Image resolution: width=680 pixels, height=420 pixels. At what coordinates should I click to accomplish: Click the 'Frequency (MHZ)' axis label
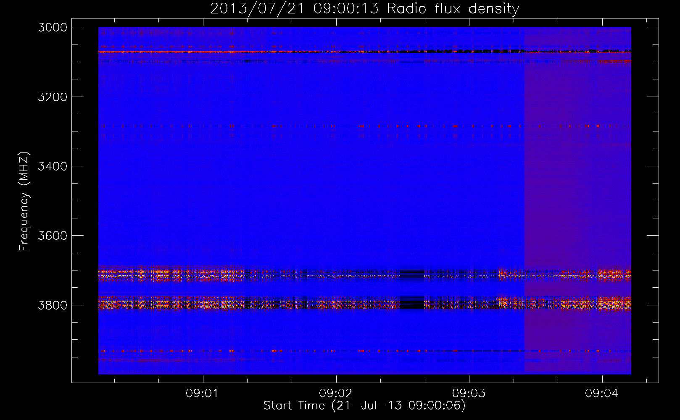pos(24,202)
